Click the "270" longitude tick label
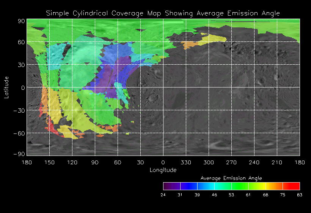 tap(231, 162)
